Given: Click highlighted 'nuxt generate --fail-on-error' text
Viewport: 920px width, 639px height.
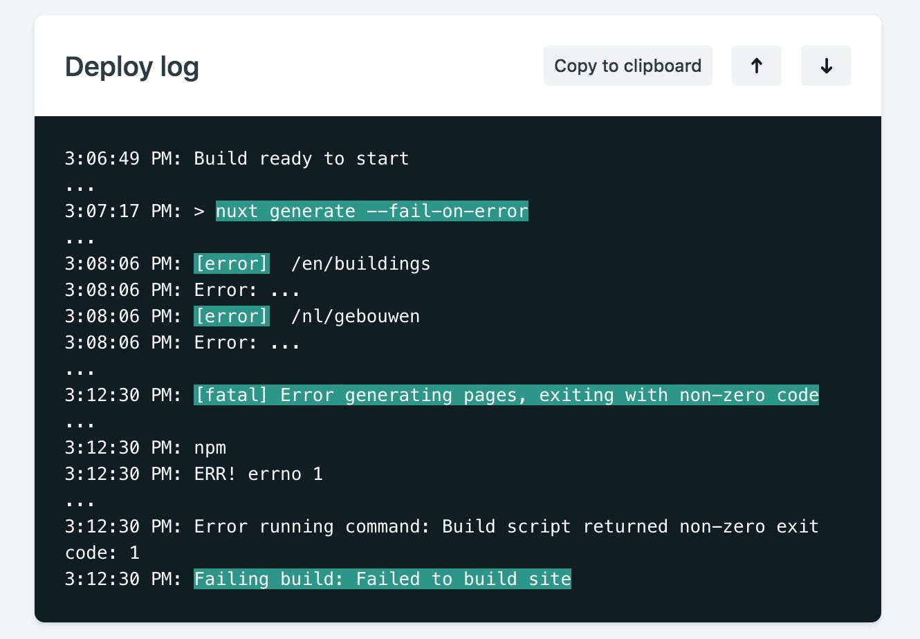Looking at the screenshot, I should 372,211.
